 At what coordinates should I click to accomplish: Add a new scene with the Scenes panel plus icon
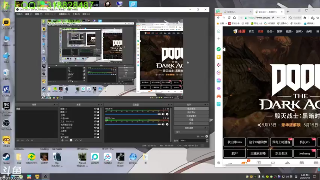pos(18,140)
